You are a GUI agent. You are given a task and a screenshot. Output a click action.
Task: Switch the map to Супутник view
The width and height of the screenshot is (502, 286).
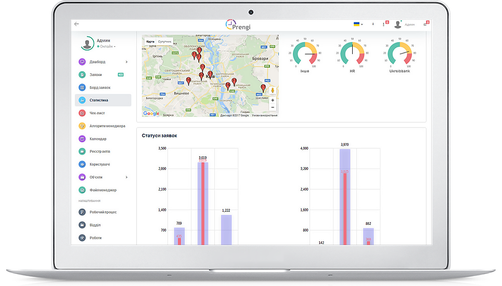coord(164,41)
